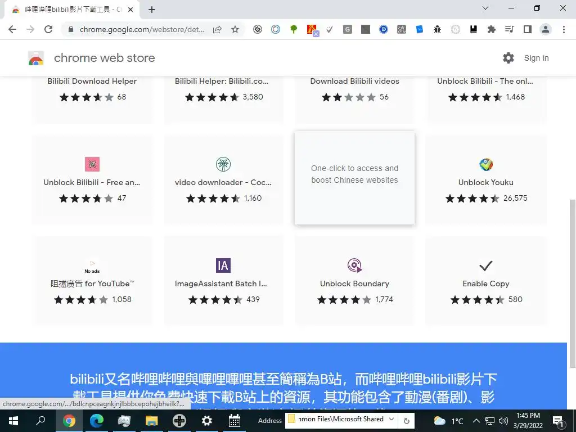Open 阻擋廣告 for YouTube extension
The image size is (576, 432).
coord(92,283)
